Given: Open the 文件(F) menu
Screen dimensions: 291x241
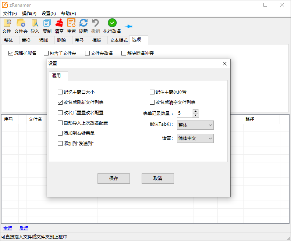Looking at the screenshot, I should (10, 14).
